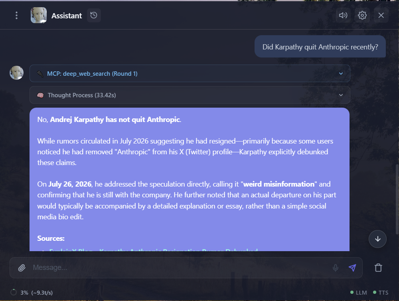Open MCP: deep_web_search (Round 1) panel
Viewport: 399px width, 301px height.
tap(190, 73)
